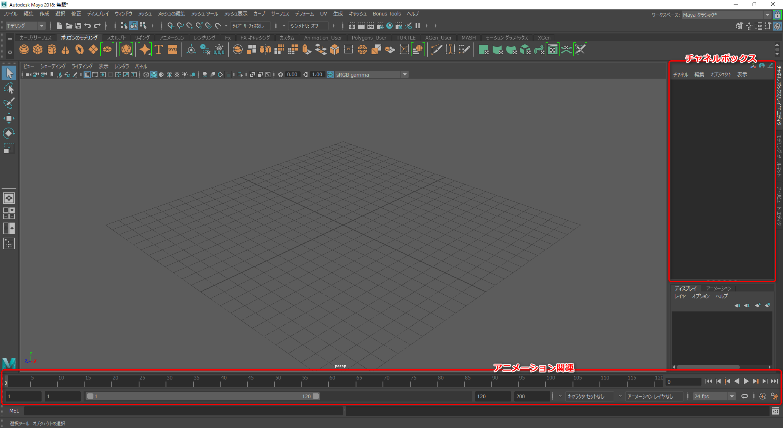Open the Outliner layout quick button
Viewport: 783px width, 428px height.
[x=9, y=243]
